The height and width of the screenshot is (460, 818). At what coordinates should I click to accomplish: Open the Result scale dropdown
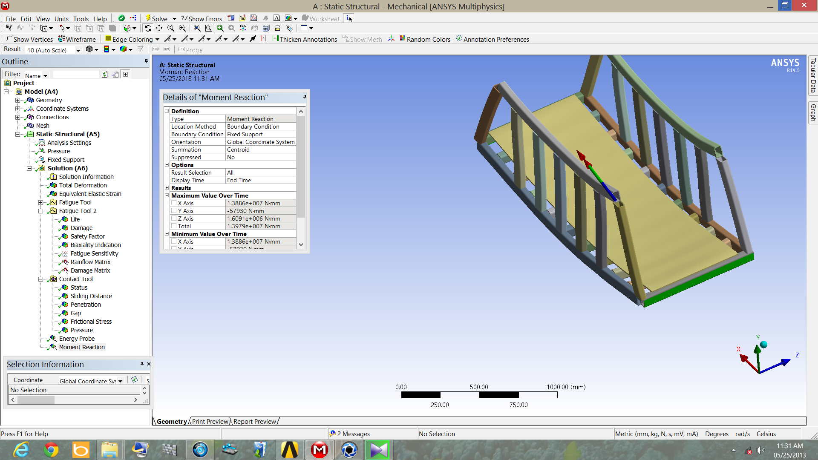click(78, 50)
